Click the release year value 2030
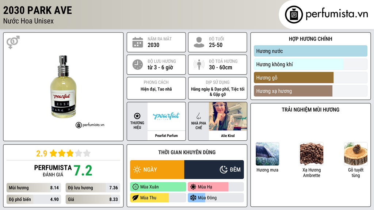The width and height of the screenshot is (374, 210). click(x=153, y=45)
